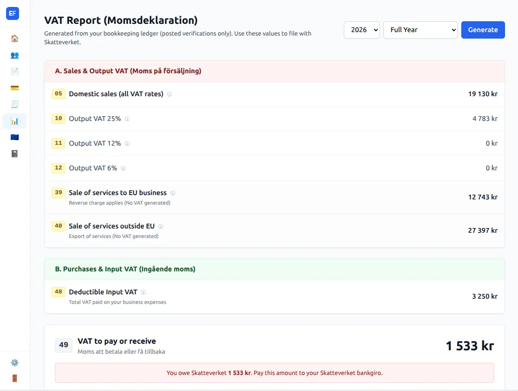This screenshot has width=518, height=391.
Task: Open the ledger notebook icon in sidebar
Action: click(x=15, y=154)
